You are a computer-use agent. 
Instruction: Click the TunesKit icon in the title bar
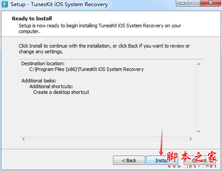4,4
